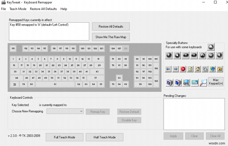Click the browser Back blue arrow
Viewport: 228px width, 146px height.
click(x=168, y=69)
